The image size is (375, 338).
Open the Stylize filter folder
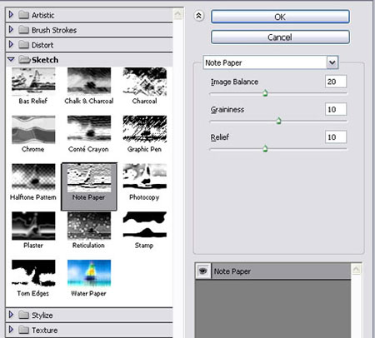tap(11, 315)
